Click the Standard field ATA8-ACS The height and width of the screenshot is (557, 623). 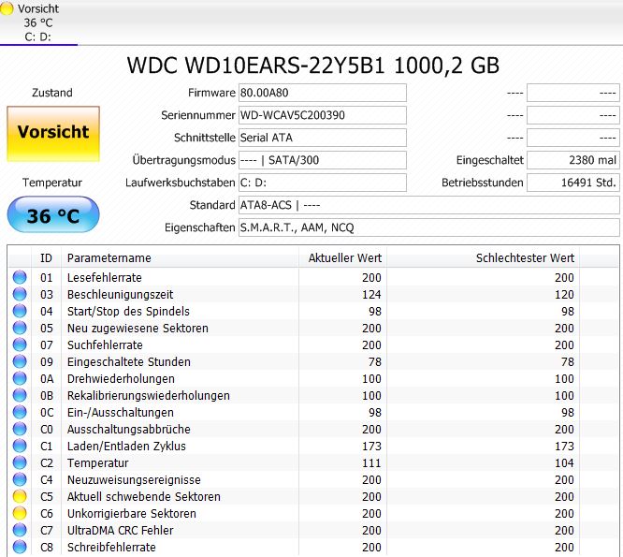(428, 205)
